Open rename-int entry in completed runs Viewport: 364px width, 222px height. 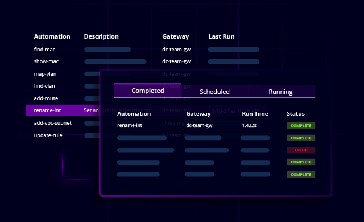(130, 125)
